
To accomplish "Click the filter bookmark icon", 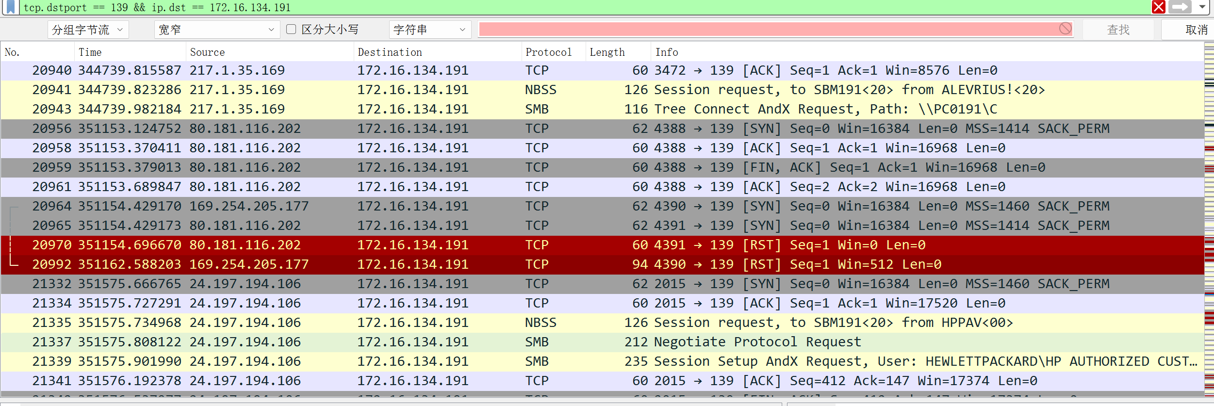I will [10, 7].
